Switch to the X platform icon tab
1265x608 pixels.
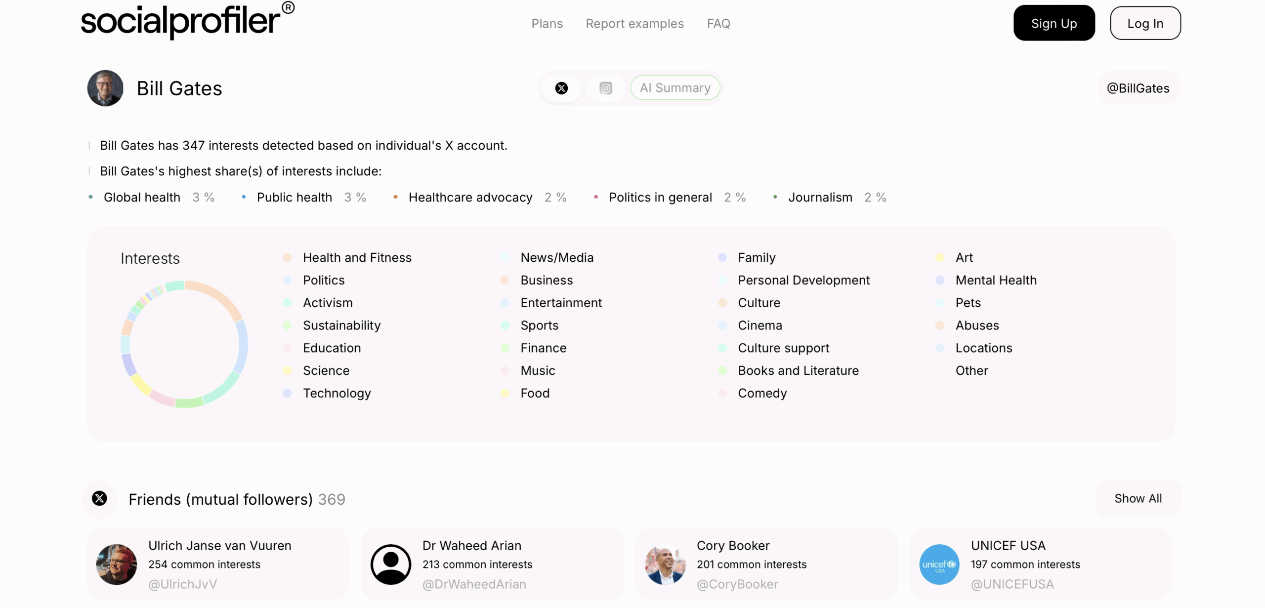coord(561,88)
